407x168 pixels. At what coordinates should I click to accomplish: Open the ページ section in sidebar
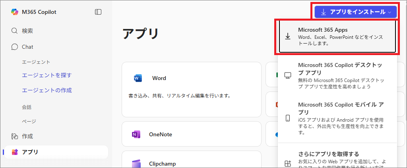29,121
